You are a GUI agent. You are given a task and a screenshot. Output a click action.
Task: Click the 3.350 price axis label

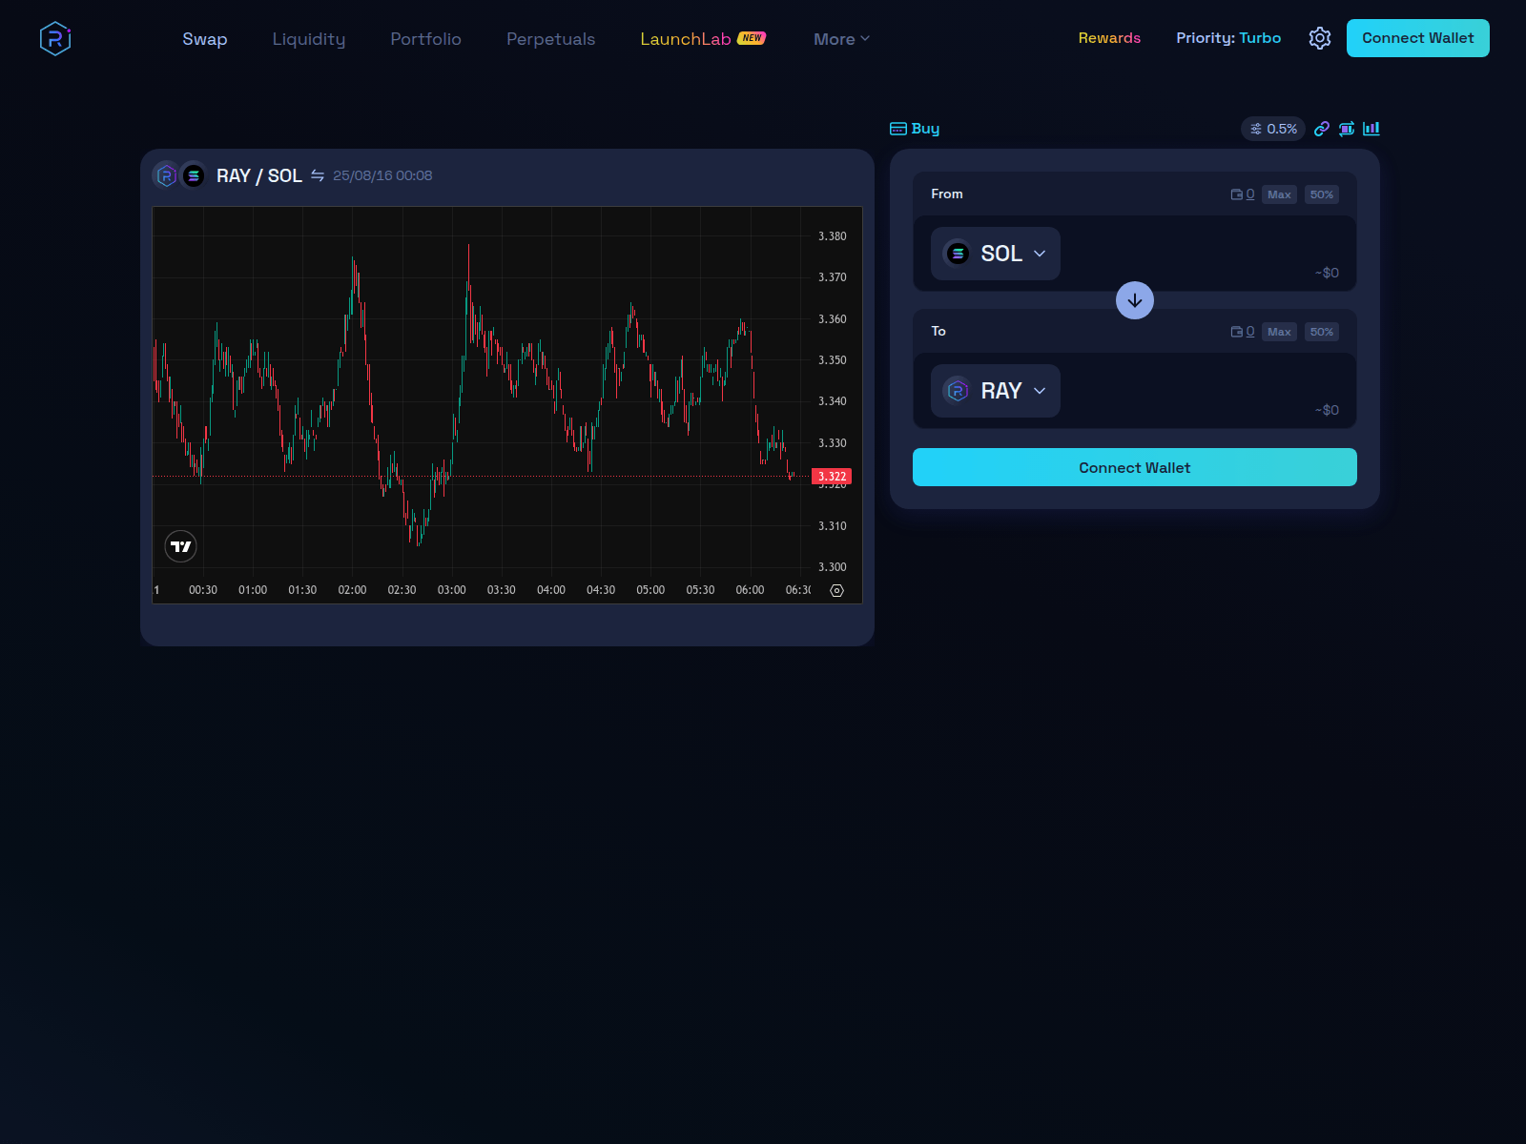[x=832, y=360]
